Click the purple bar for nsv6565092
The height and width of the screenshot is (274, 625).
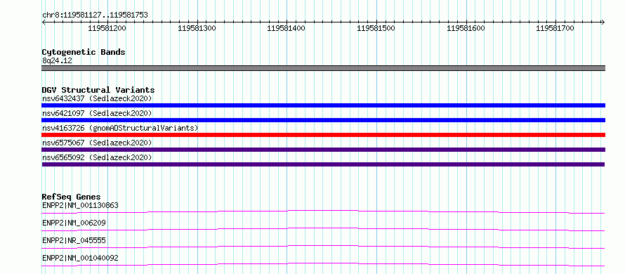tap(323, 164)
